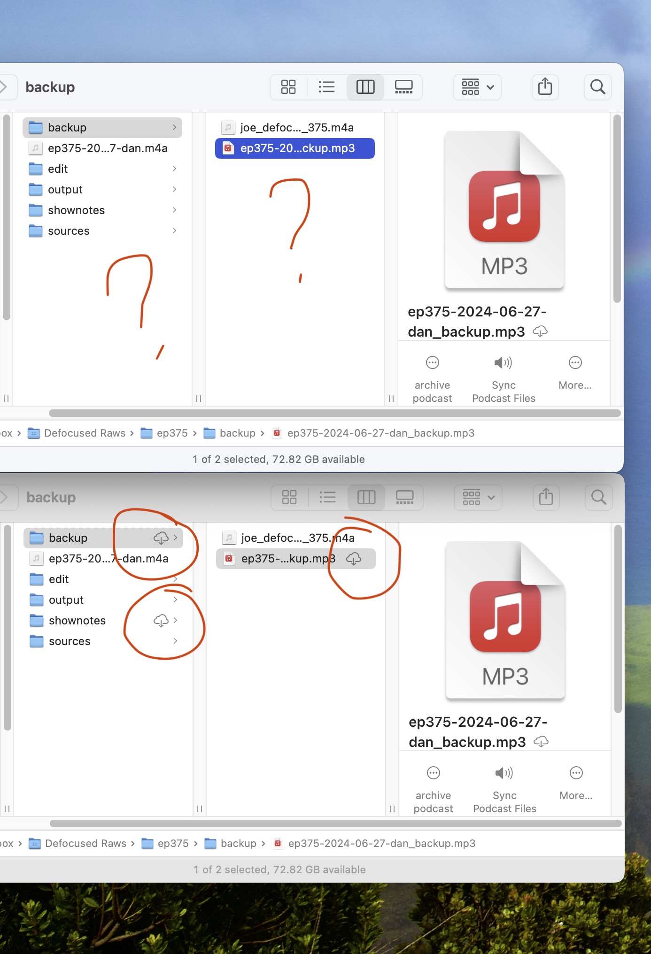Click the cloud download icon on bottom shownotes folder
Image resolution: width=651 pixels, height=954 pixels.
point(161,621)
